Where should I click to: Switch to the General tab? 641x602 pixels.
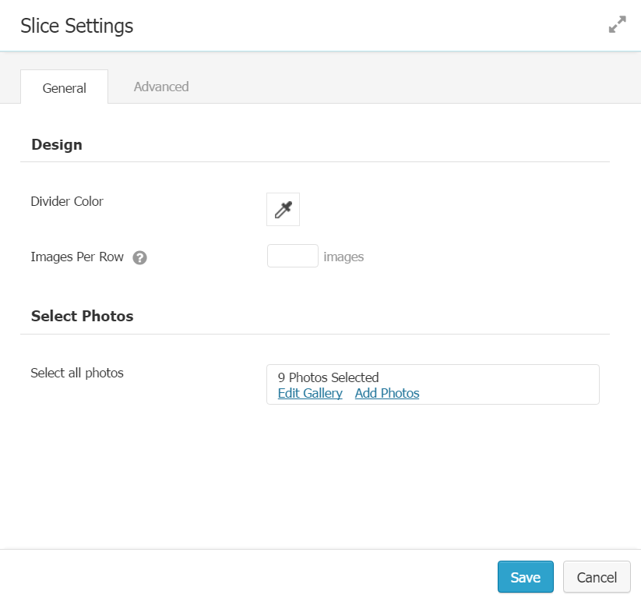(x=64, y=87)
